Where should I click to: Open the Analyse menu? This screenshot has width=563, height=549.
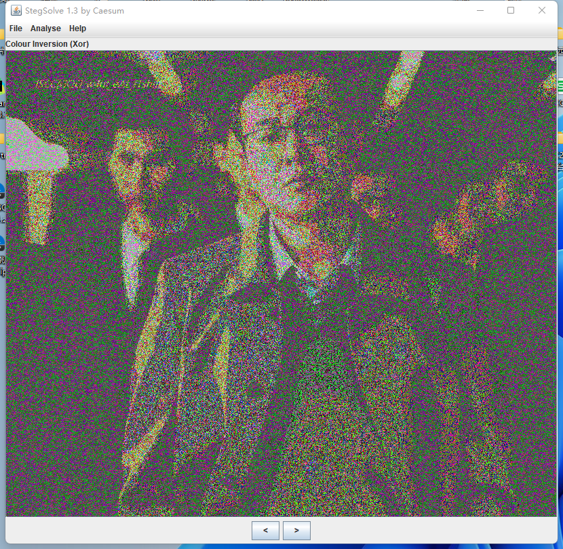(45, 29)
